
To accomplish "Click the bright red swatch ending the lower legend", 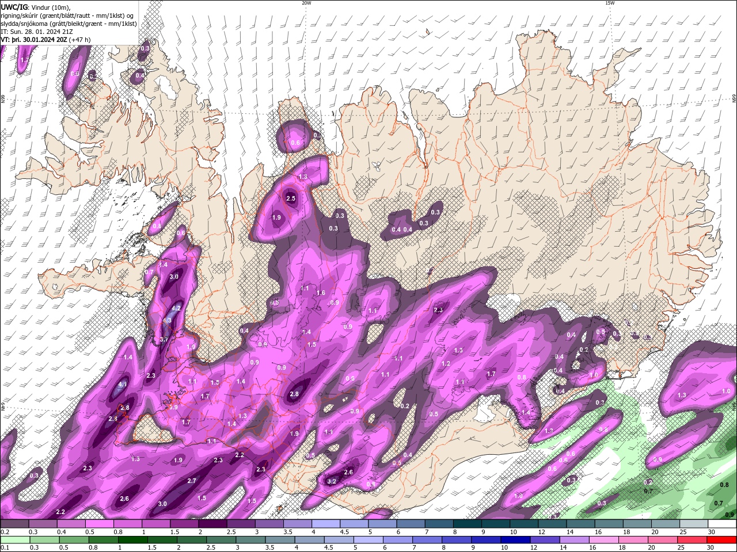I will coord(722,540).
